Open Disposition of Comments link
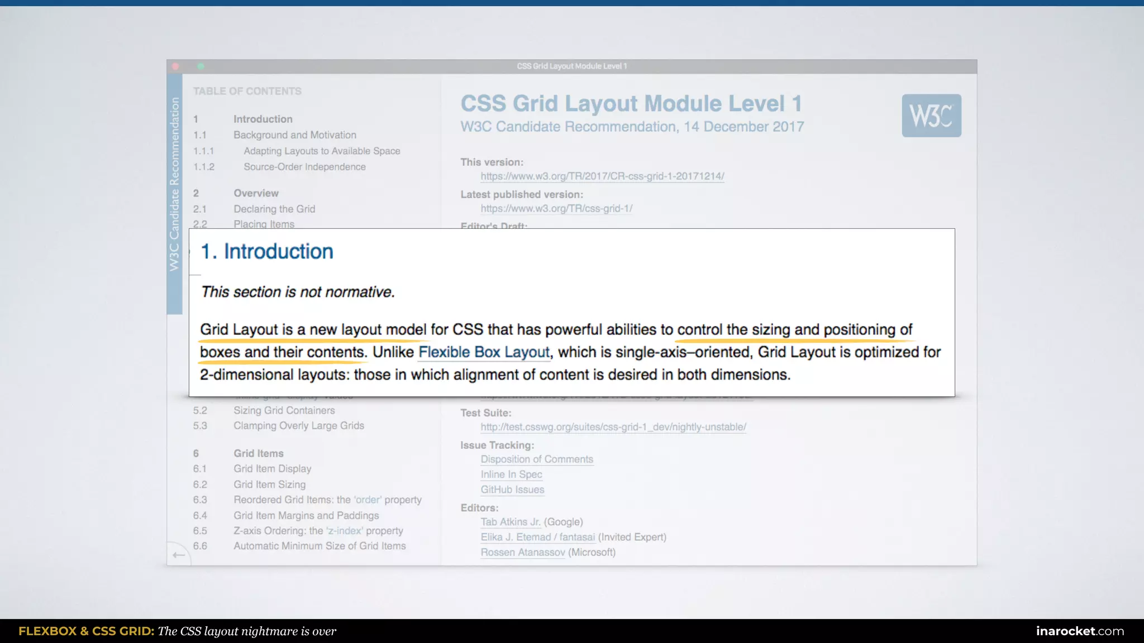 536,459
